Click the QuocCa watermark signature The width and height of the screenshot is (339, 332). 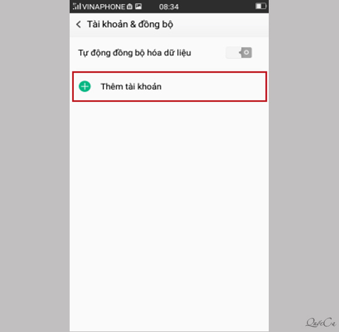tap(321, 323)
